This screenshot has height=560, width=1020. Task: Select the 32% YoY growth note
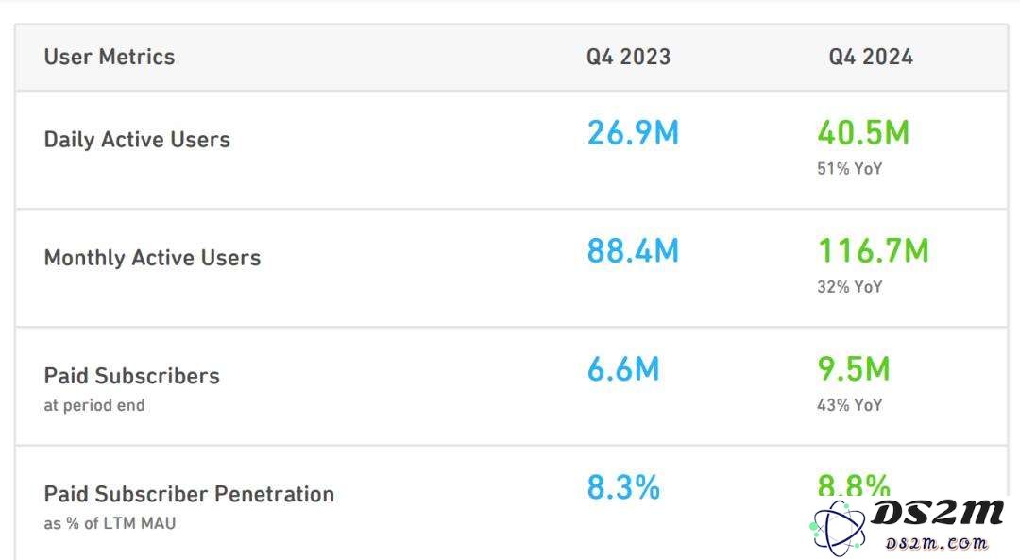(x=850, y=287)
